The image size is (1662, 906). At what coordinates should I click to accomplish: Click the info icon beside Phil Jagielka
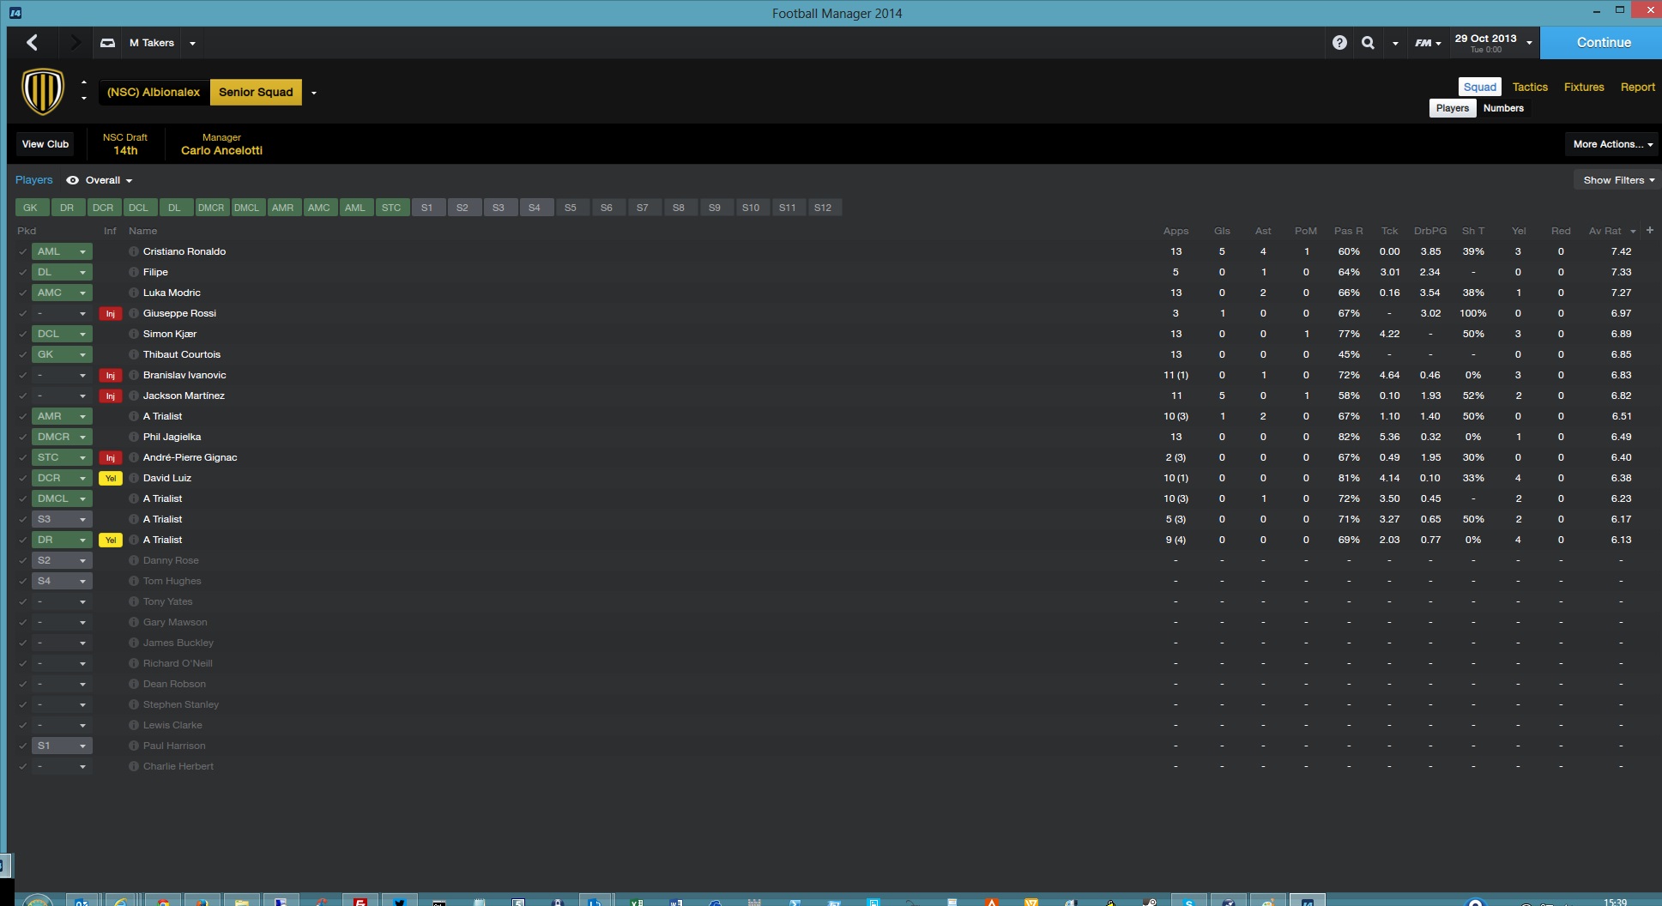click(134, 437)
